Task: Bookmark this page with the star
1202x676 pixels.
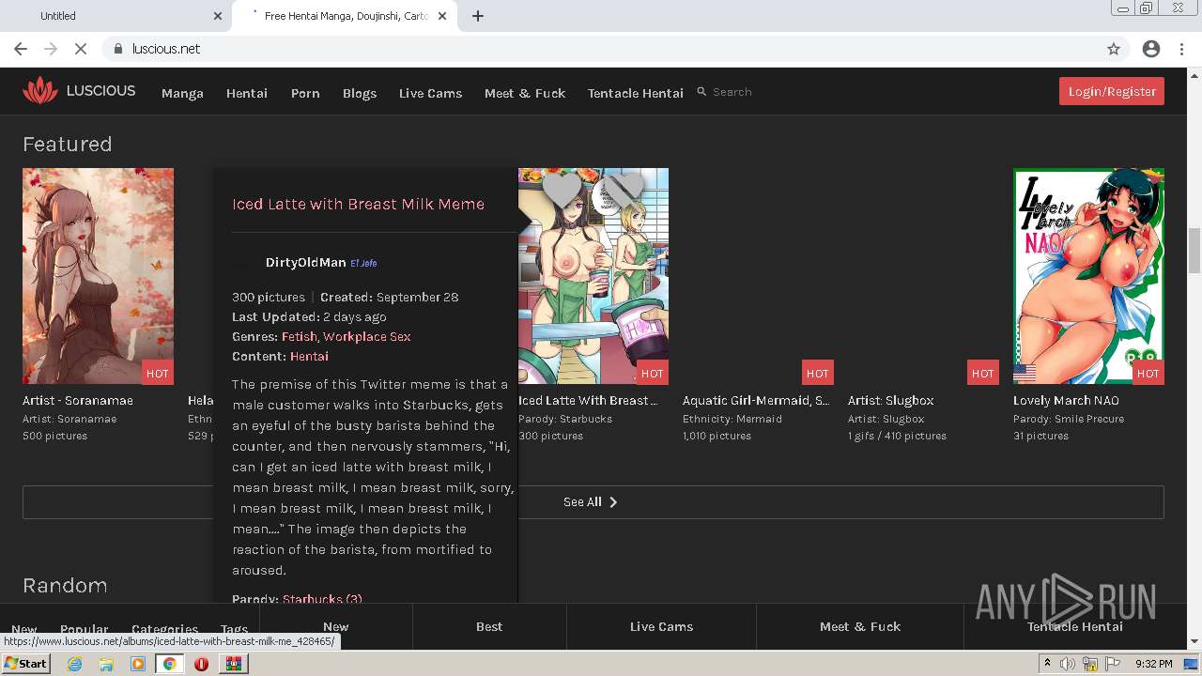Action: point(1114,49)
